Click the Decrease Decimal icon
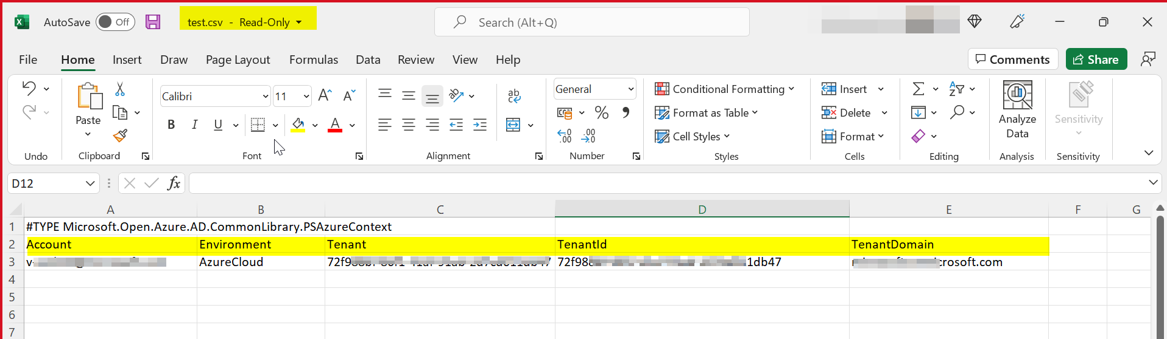Viewport: 1167px width, 339px height. point(588,135)
